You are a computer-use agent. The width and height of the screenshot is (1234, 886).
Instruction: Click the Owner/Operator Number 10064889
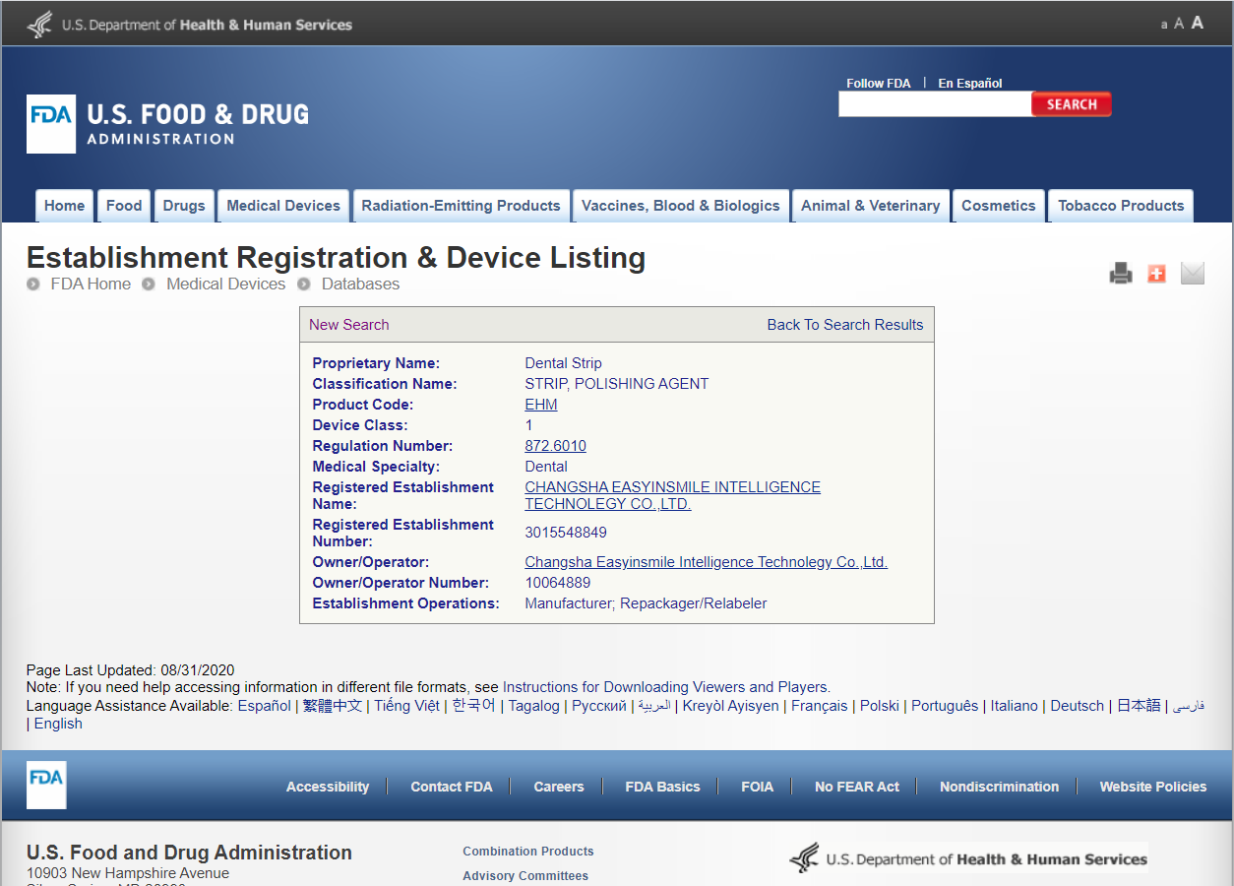[558, 583]
